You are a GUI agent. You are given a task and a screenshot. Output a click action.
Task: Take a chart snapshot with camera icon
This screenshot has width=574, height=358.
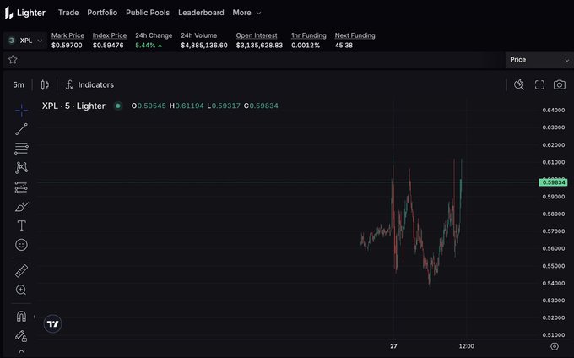(560, 85)
